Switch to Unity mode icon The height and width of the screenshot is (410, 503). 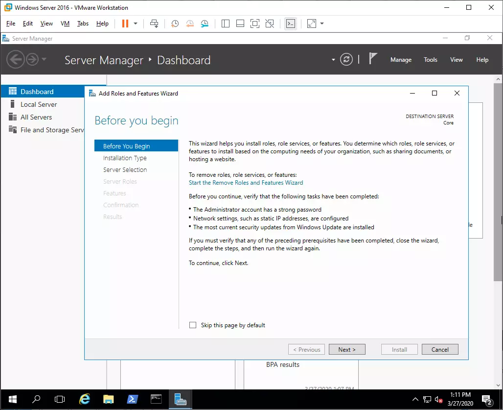(270, 24)
